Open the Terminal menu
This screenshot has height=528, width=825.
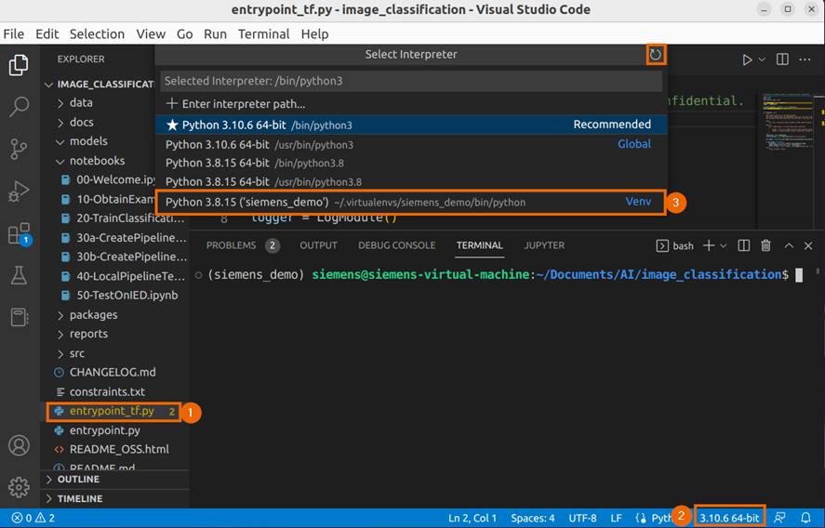[x=263, y=33]
